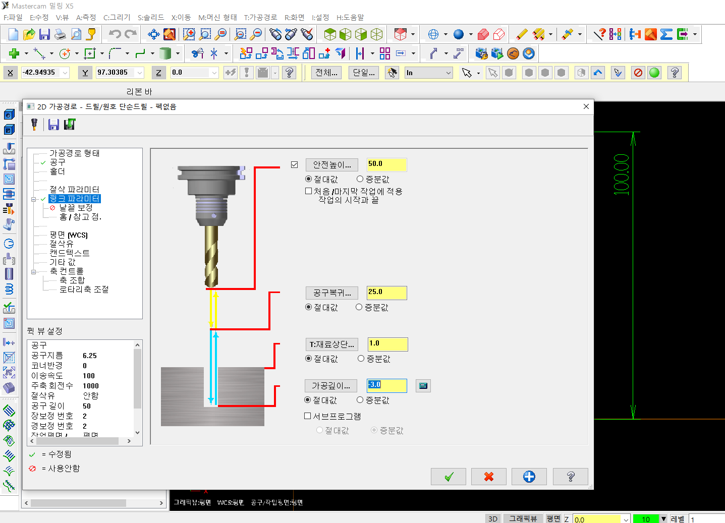Select 절대값 radio under 공구복귀
This screenshot has height=523, width=725.
pyautogui.click(x=308, y=307)
